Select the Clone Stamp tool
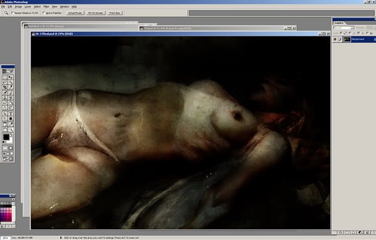 click(x=5, y=98)
